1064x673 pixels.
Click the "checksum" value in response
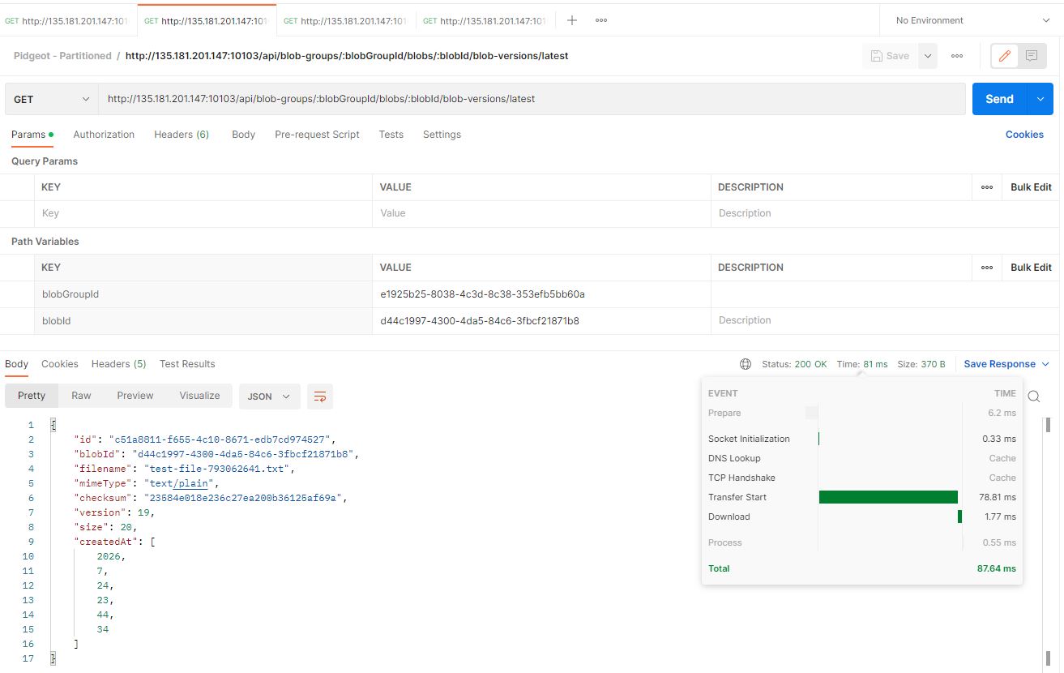[246, 498]
